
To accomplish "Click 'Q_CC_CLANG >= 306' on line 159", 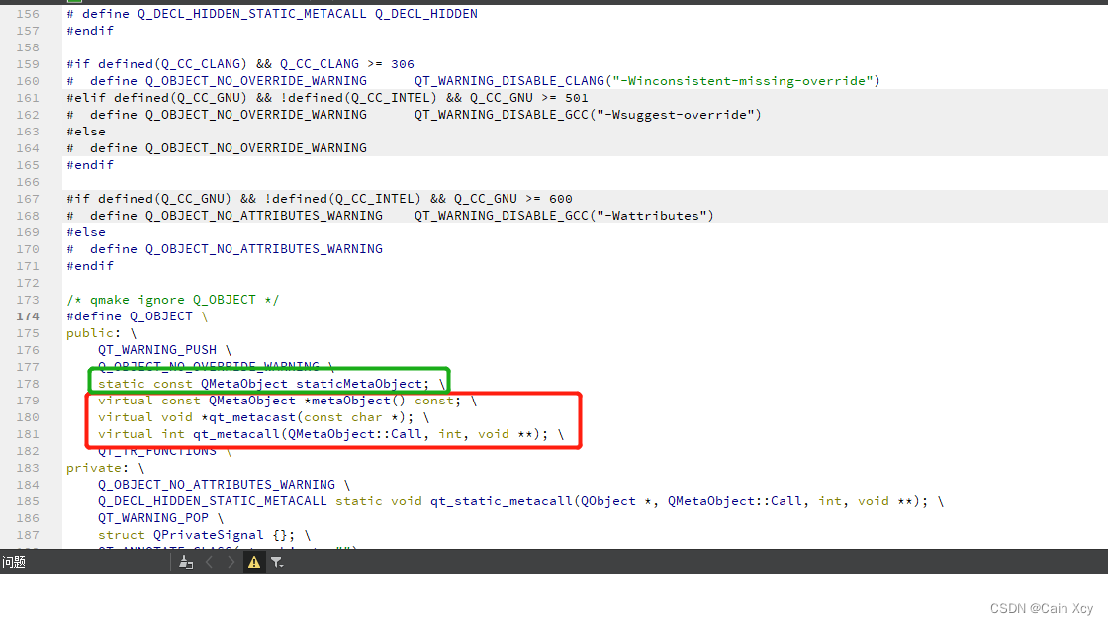I will [347, 63].
